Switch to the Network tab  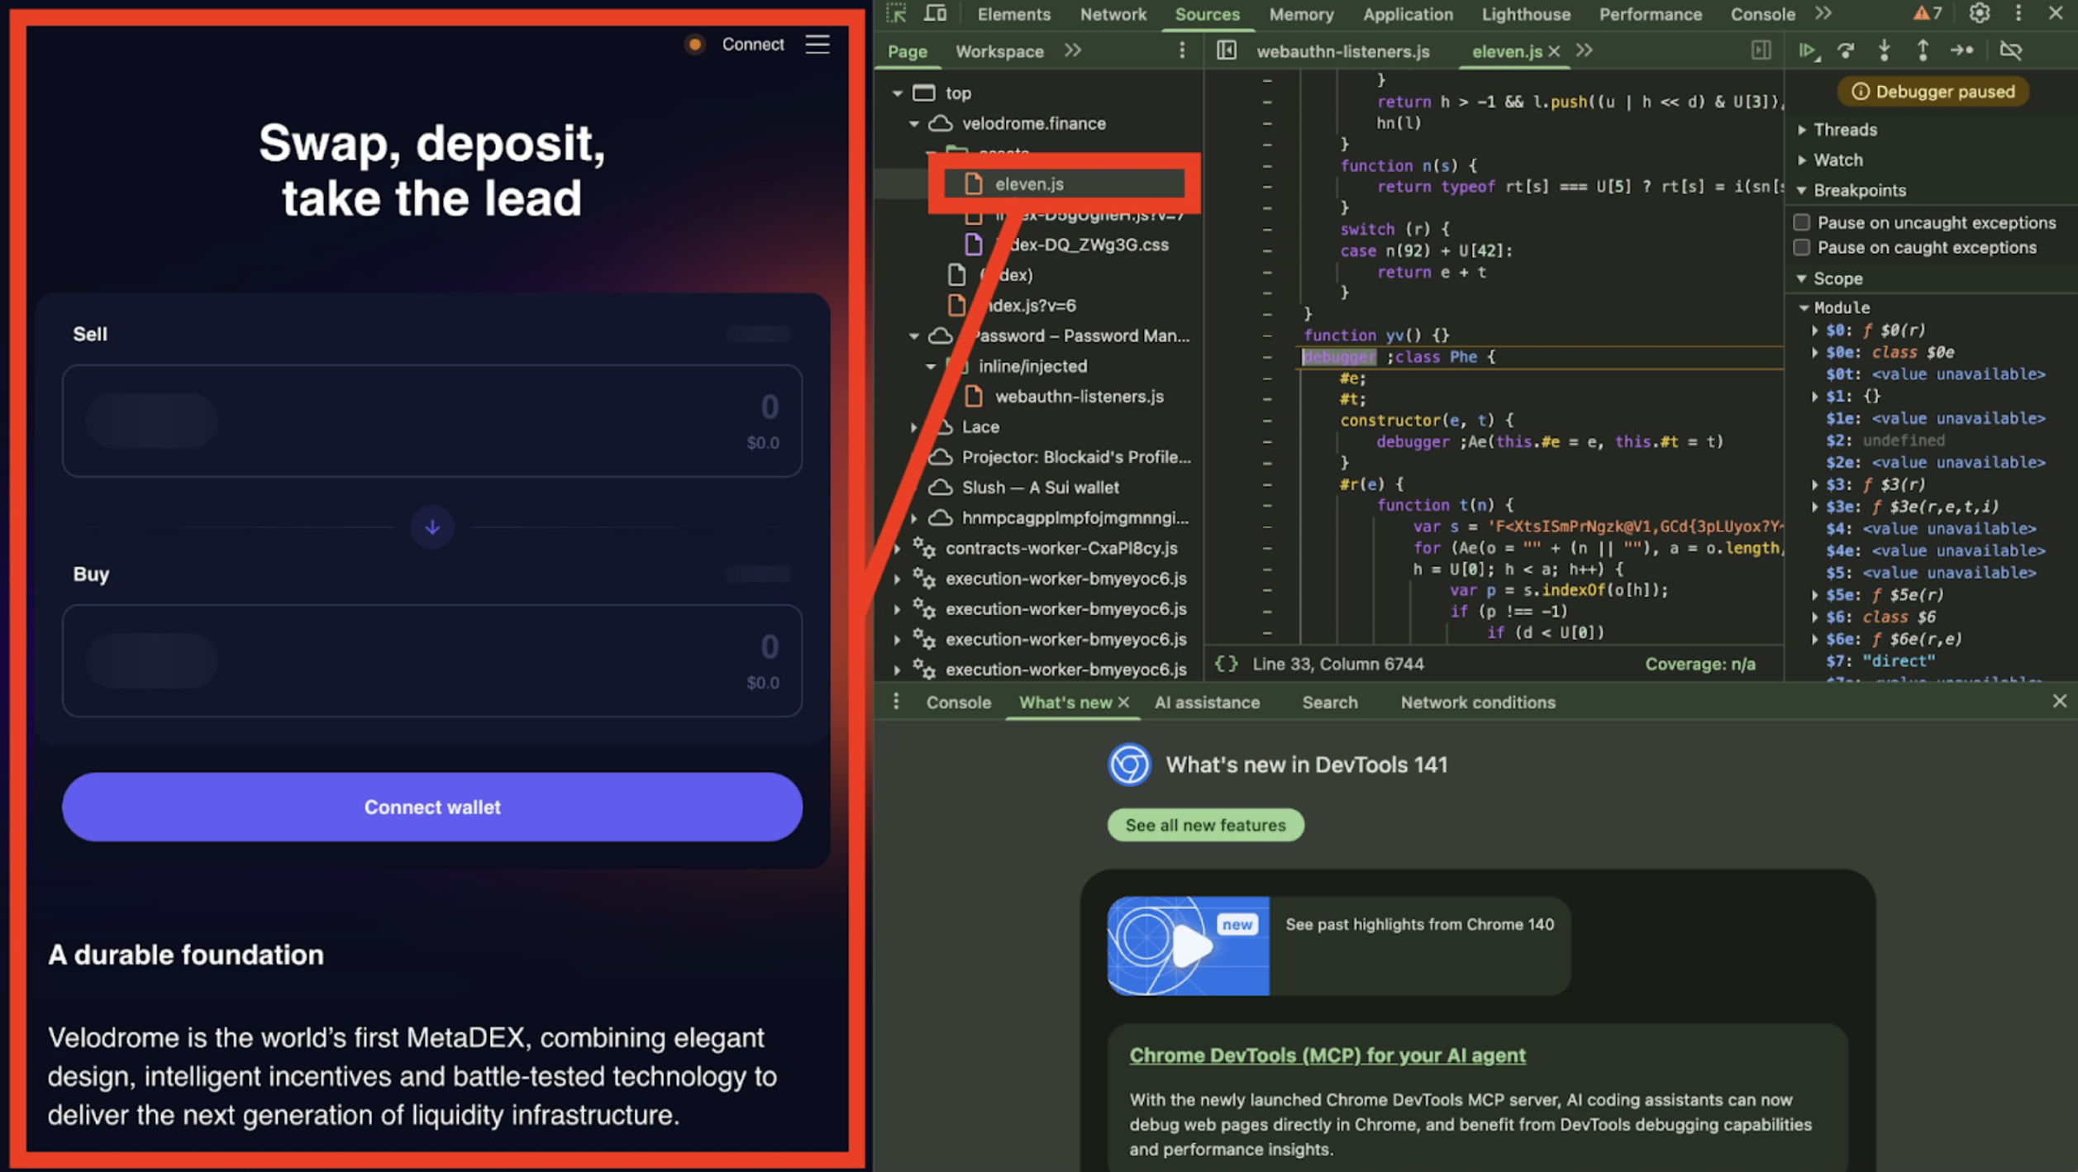point(1113,14)
